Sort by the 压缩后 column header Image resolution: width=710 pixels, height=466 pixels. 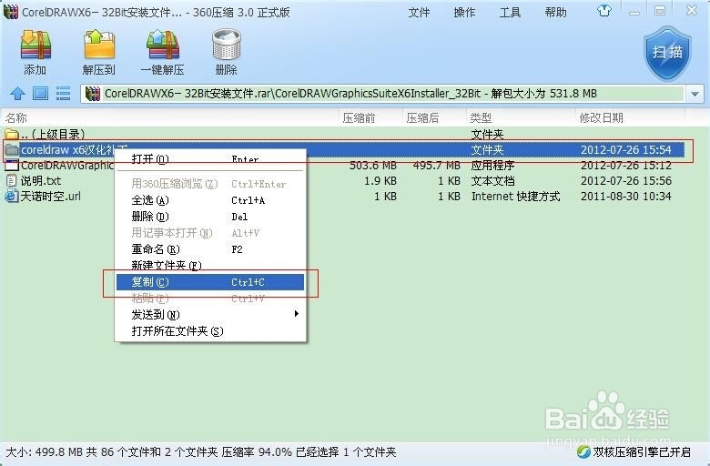(x=434, y=118)
